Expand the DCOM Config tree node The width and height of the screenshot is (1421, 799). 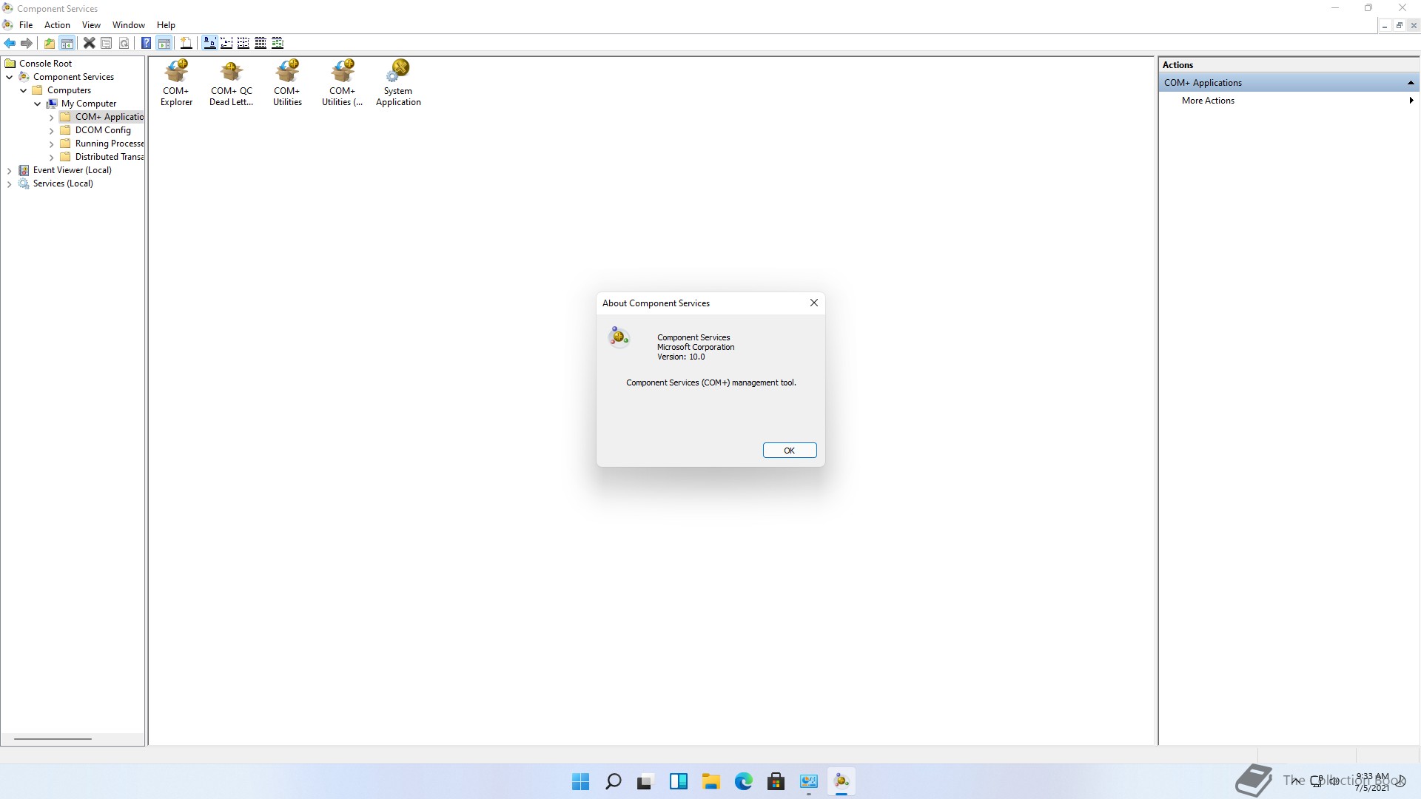52,130
